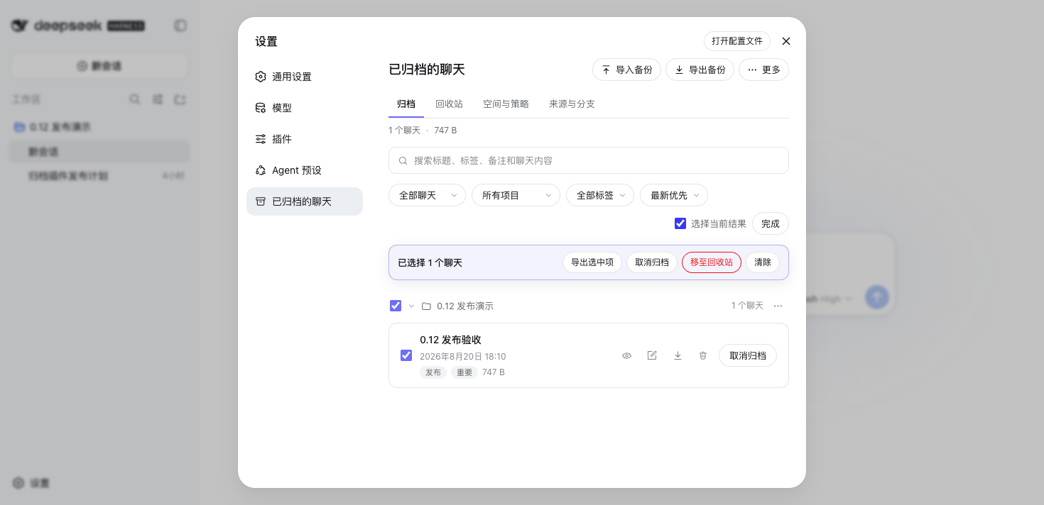The width and height of the screenshot is (1044, 505).
Task: Search workspaces icon in 工作区 header
Action: [x=135, y=99]
